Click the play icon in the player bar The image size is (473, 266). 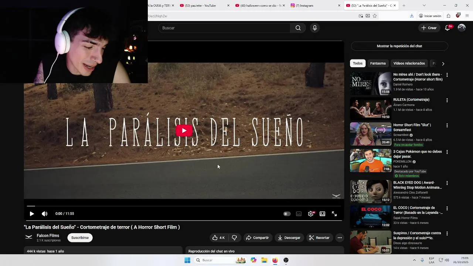pos(32,214)
